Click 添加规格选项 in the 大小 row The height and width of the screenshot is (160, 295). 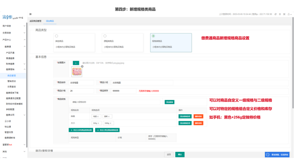point(185,123)
